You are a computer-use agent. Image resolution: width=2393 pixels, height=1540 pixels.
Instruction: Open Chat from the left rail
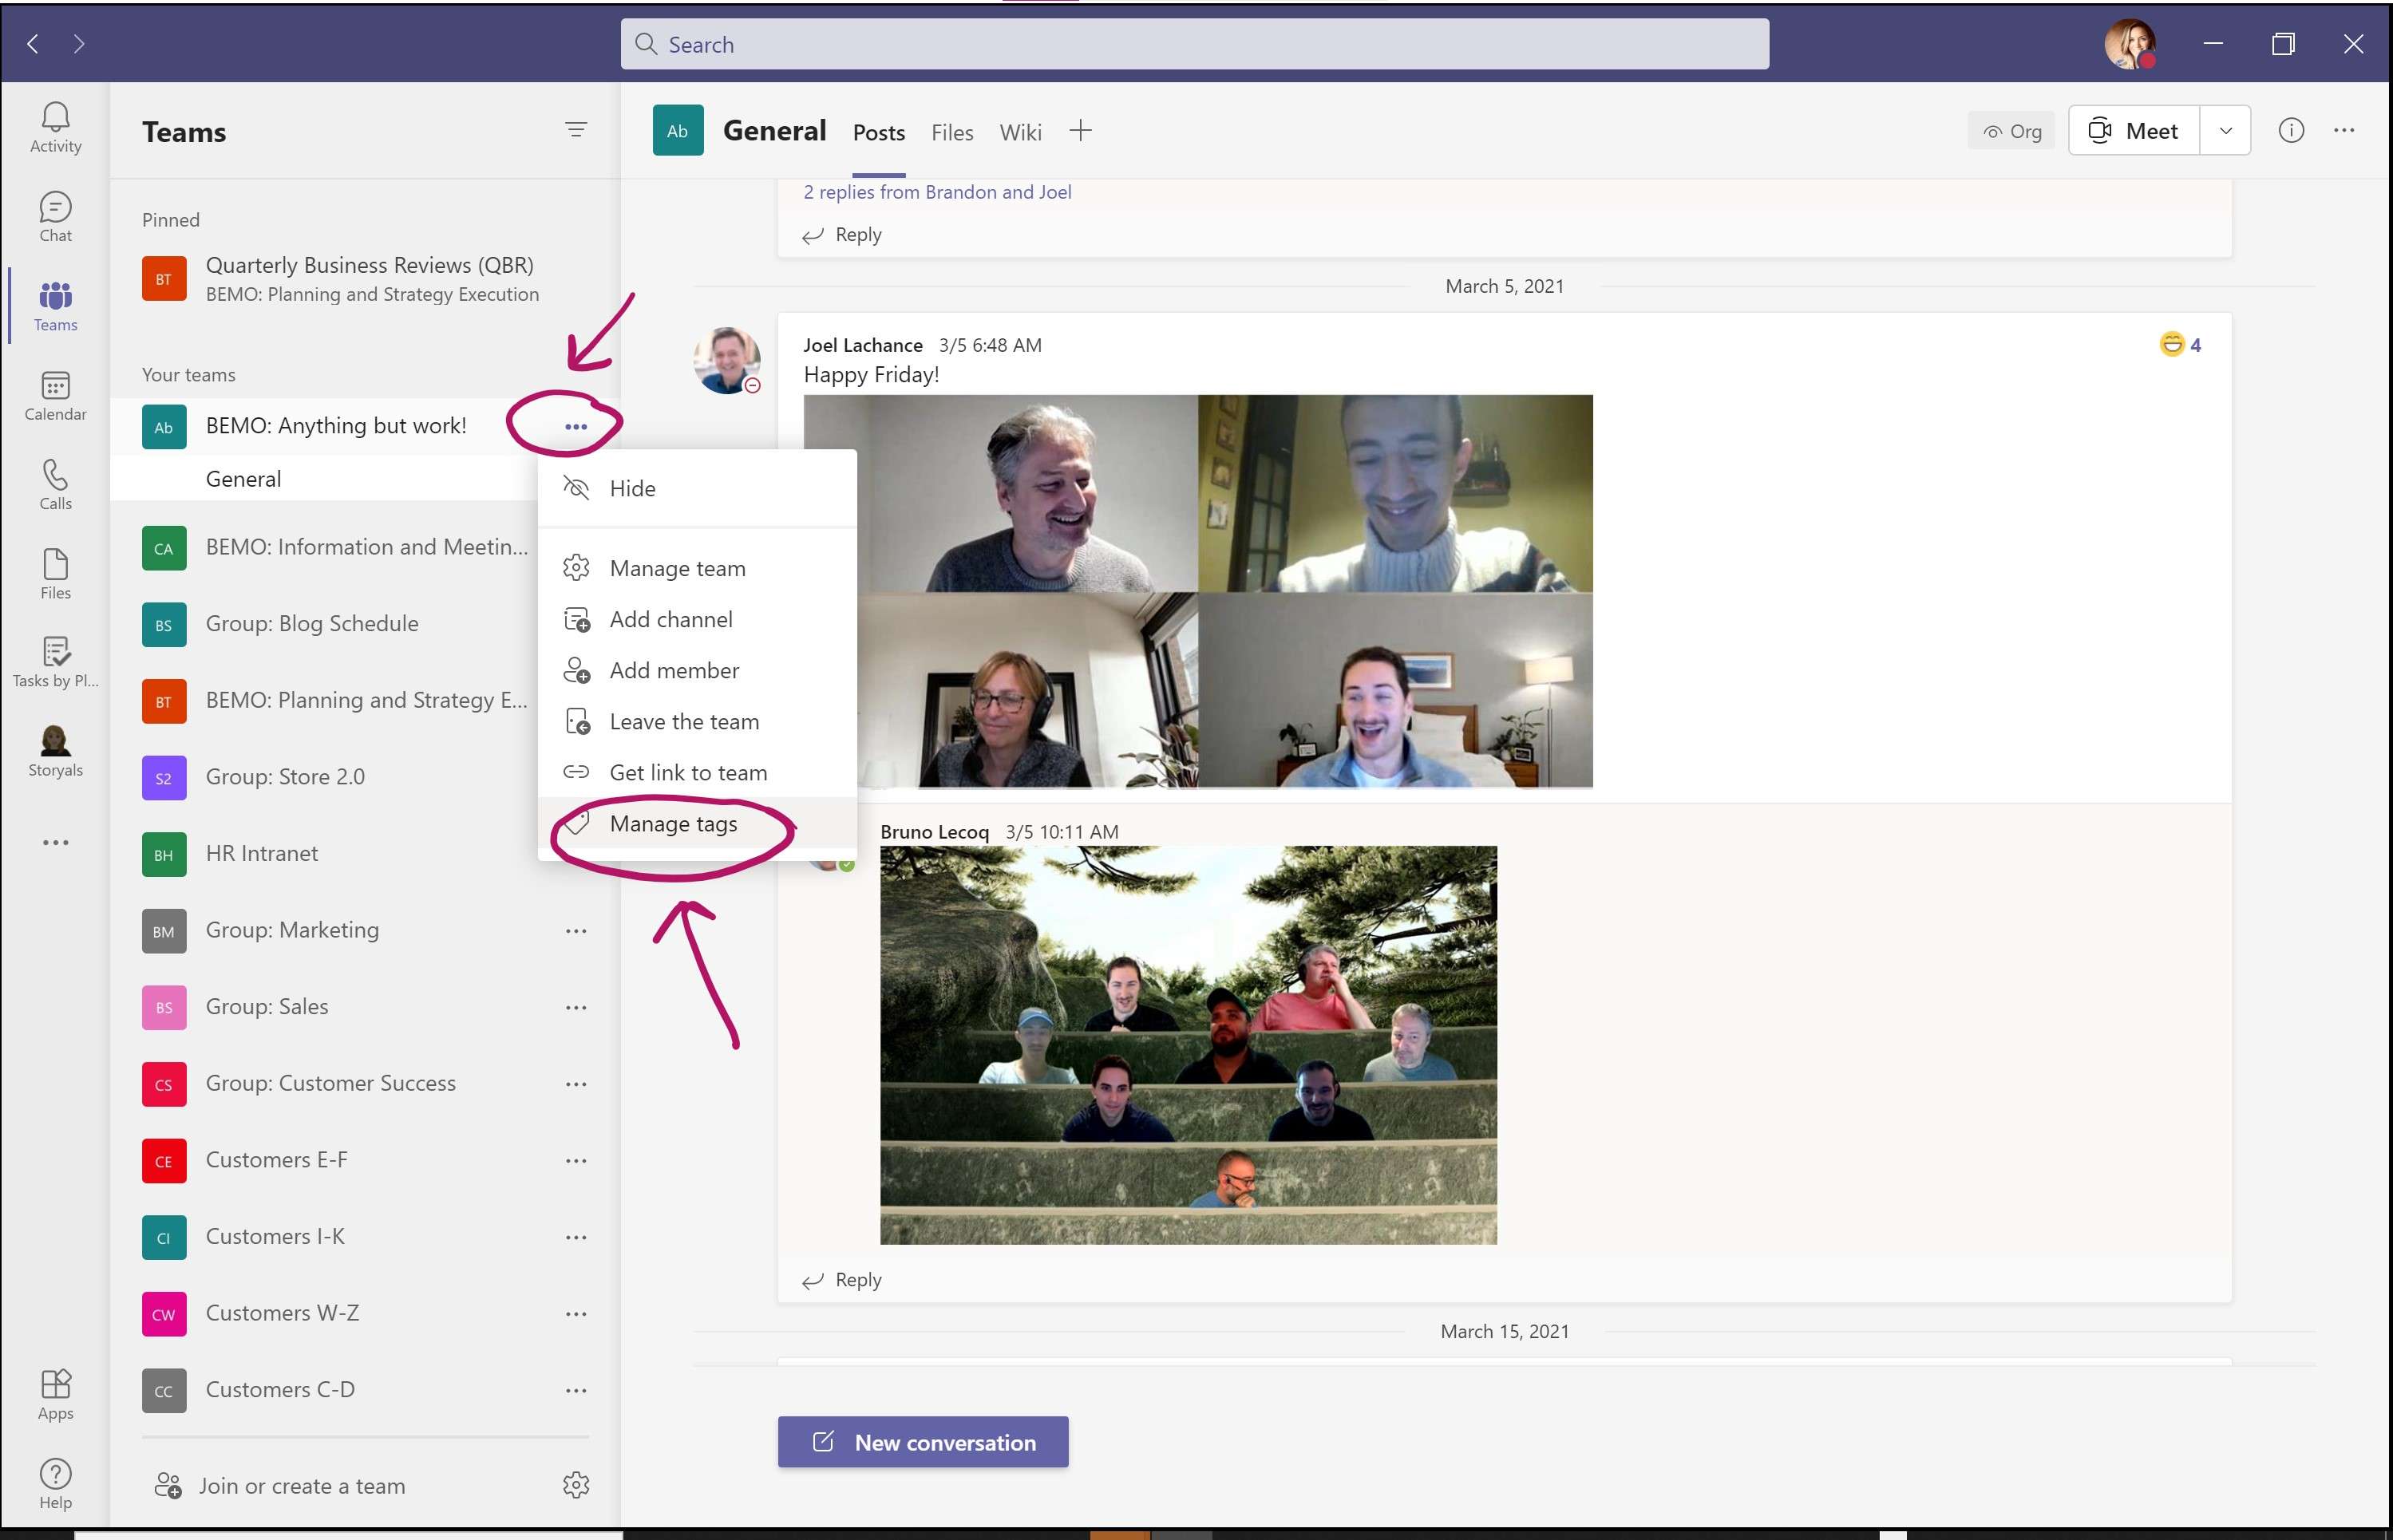55,217
